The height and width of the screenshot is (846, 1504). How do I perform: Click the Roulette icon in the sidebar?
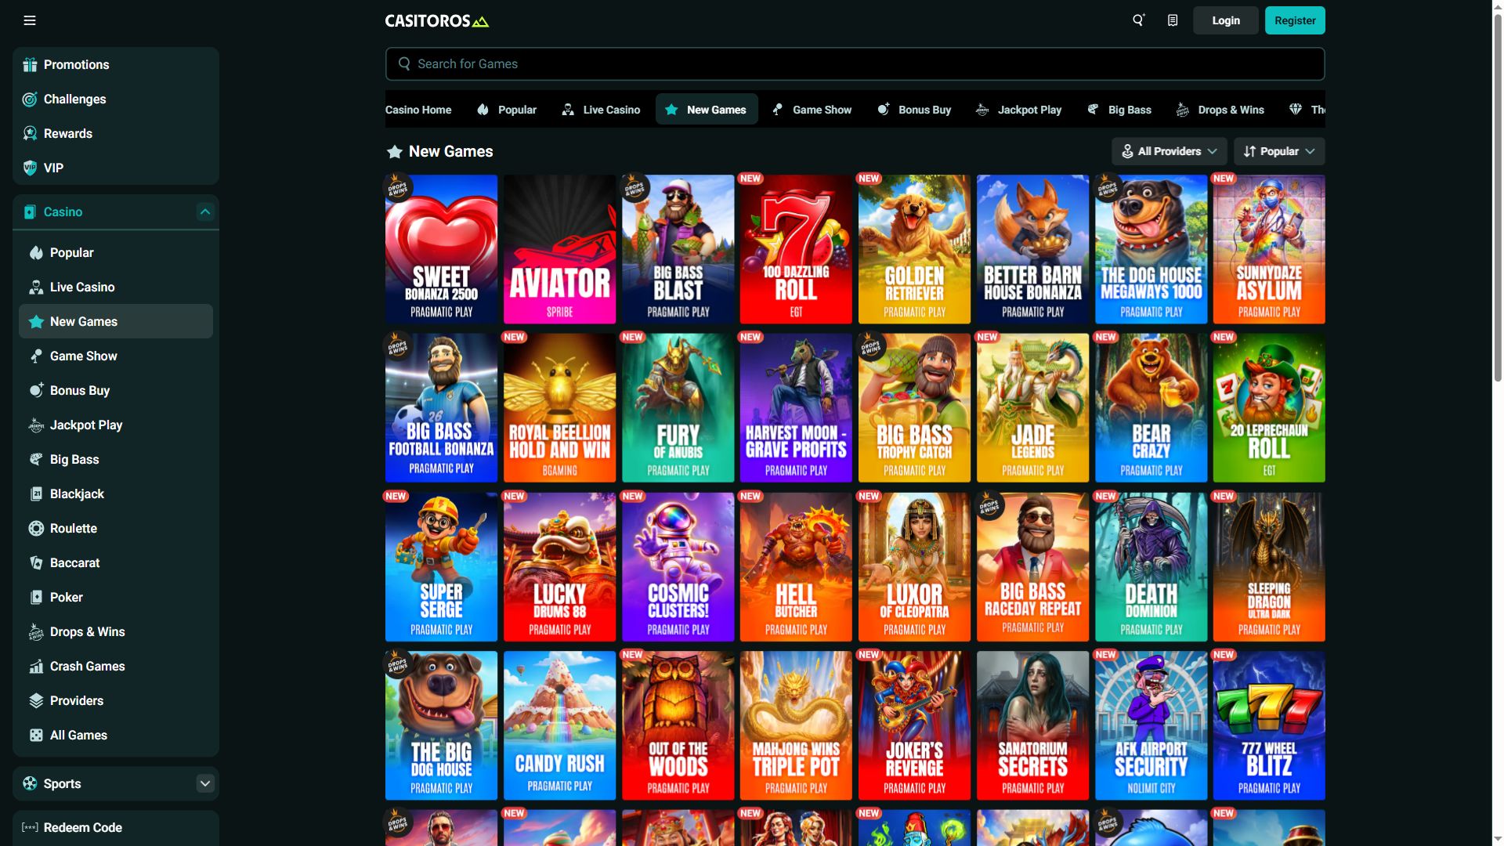coord(36,528)
